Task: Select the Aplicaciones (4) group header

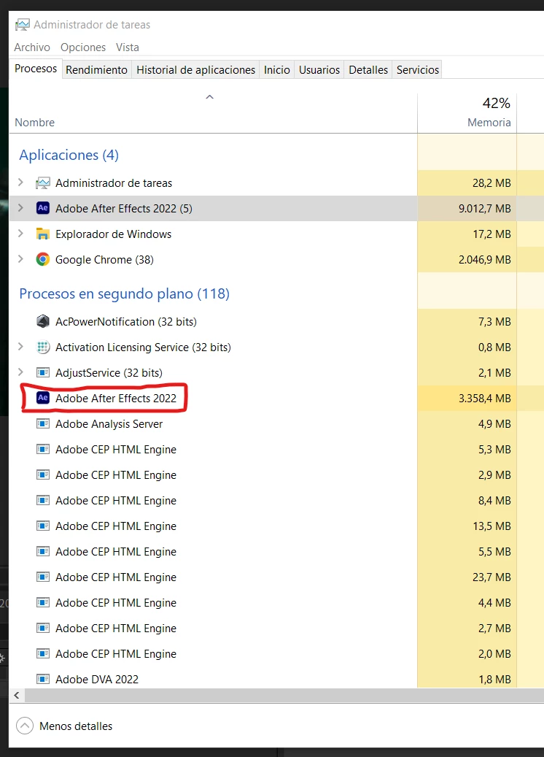Action: click(69, 155)
